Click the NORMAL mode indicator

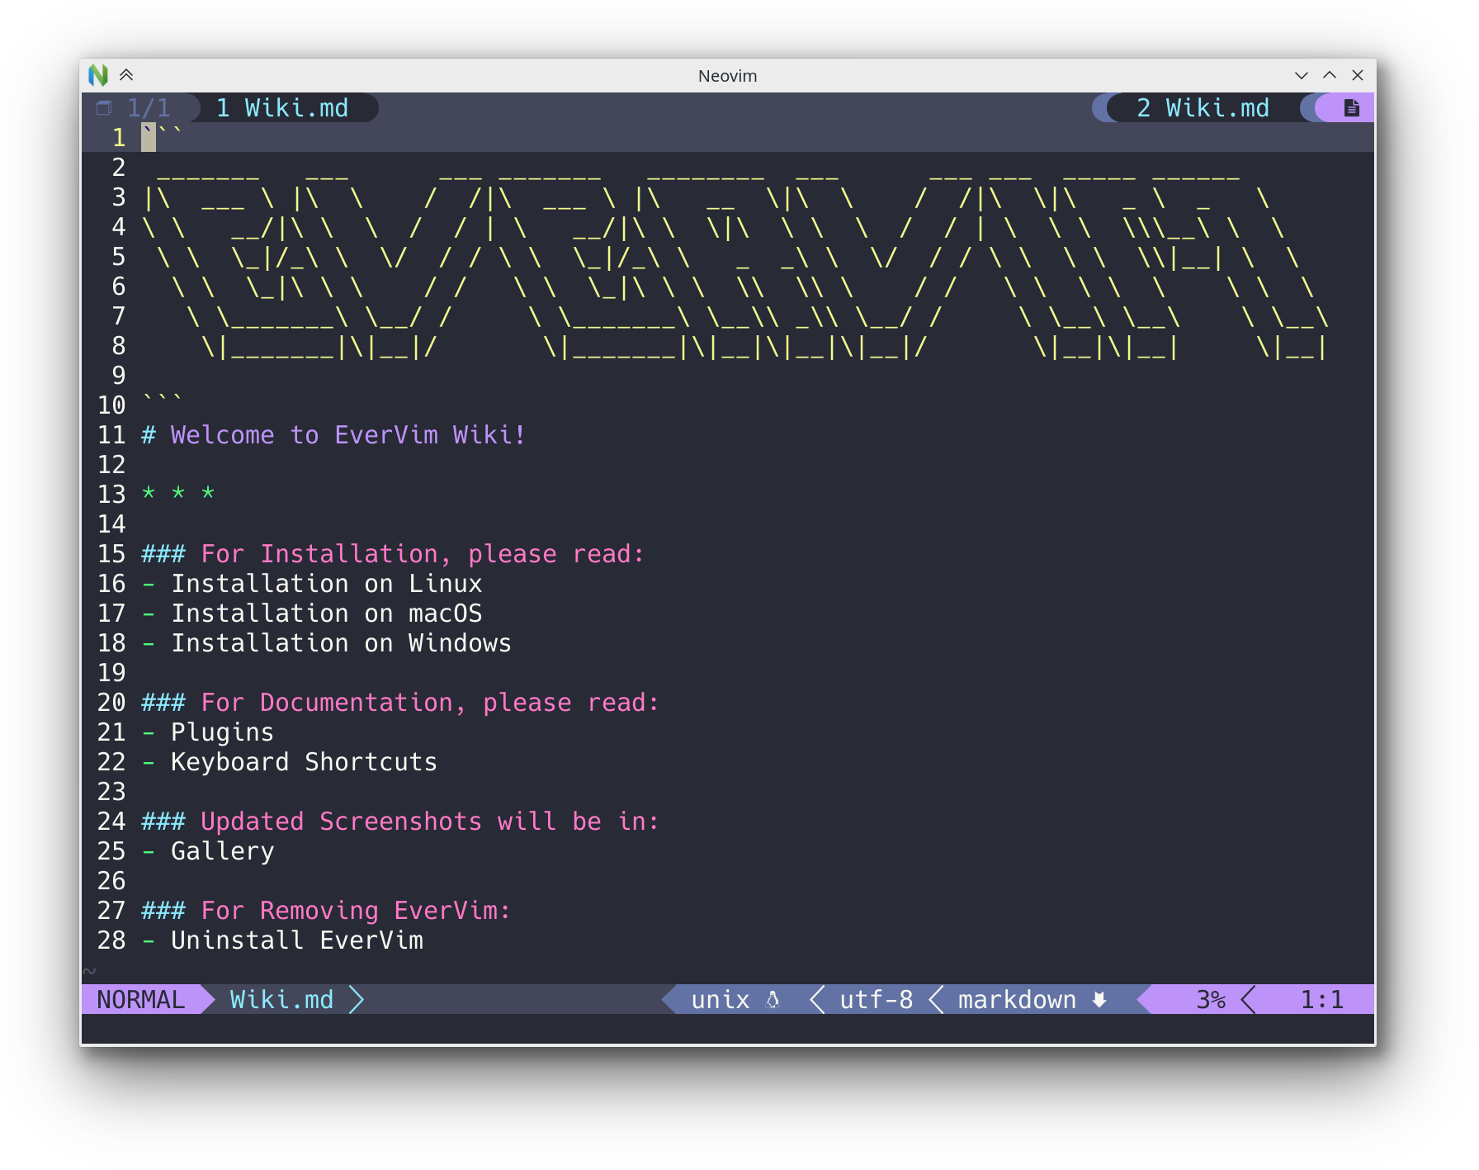pos(141,1000)
